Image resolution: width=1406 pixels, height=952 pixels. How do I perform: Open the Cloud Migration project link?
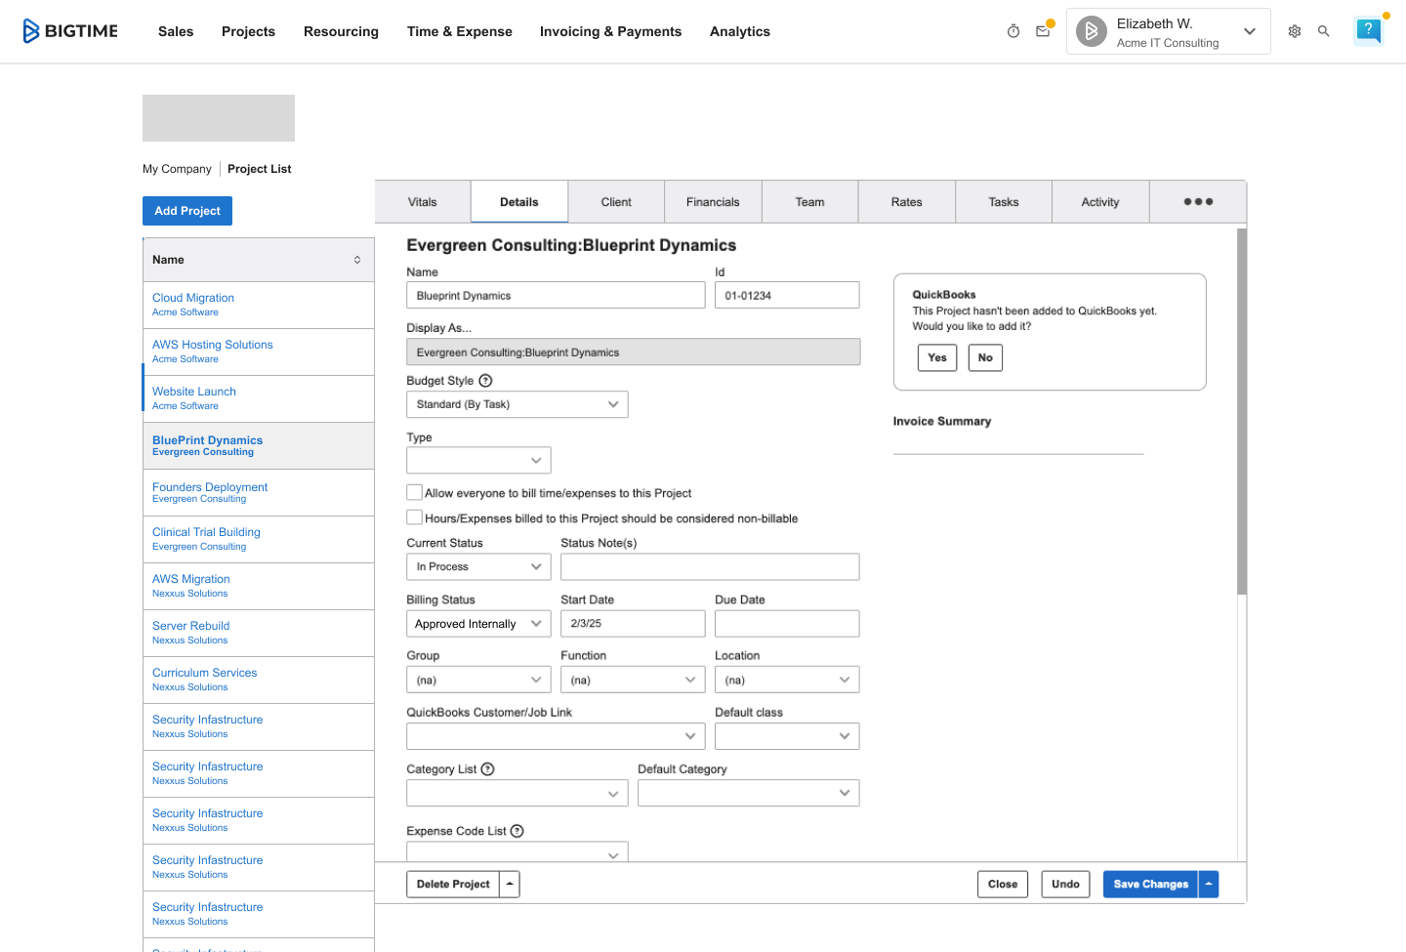coord(193,298)
